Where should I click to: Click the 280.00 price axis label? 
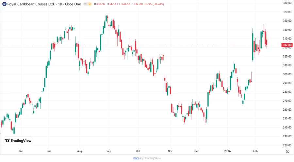(287, 92)
